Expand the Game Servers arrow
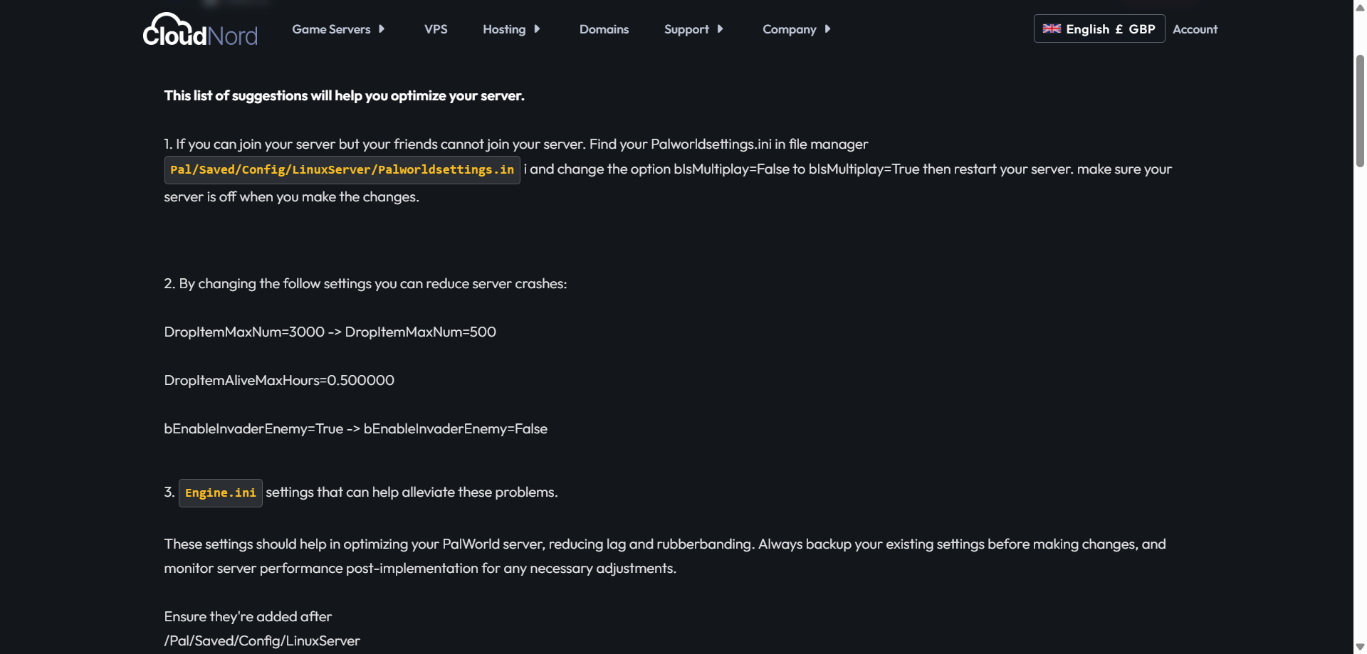The image size is (1367, 654). (382, 29)
